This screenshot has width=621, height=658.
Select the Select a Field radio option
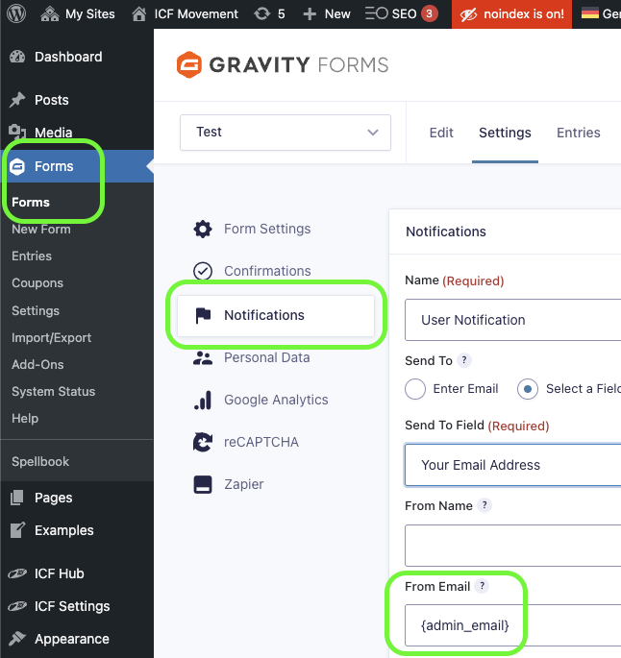[528, 389]
